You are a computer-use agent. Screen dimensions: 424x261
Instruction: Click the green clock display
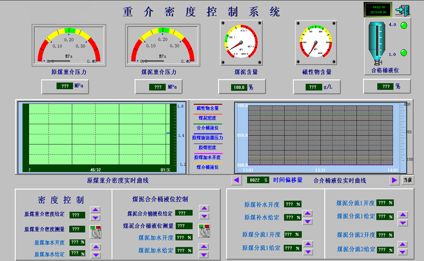[x=378, y=10]
